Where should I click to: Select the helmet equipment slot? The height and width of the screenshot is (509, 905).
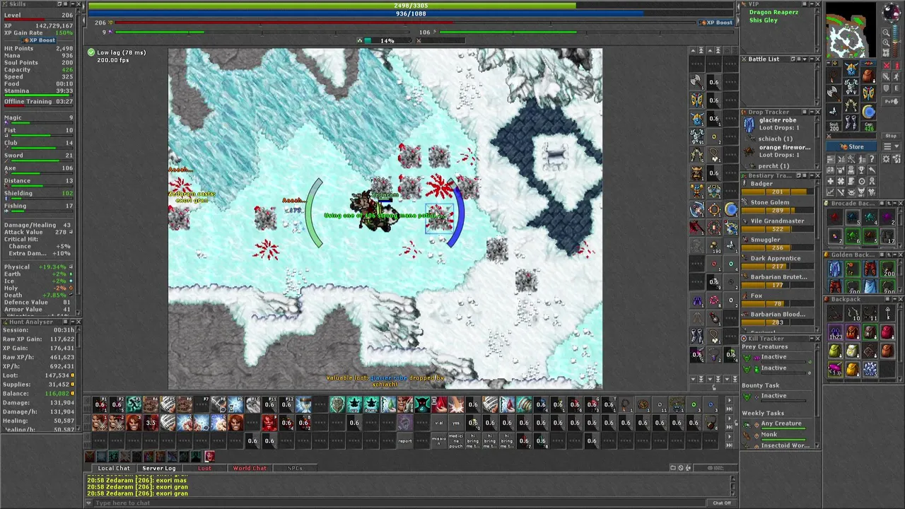851,69
